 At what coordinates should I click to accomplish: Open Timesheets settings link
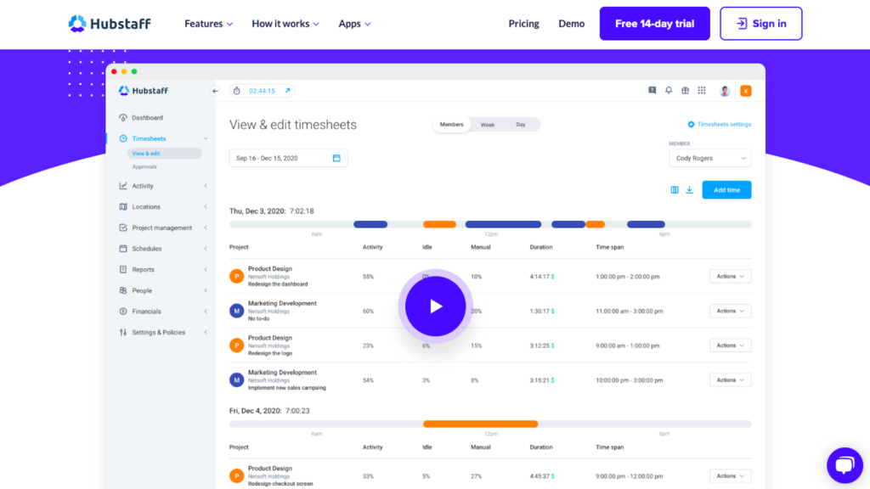coord(719,124)
